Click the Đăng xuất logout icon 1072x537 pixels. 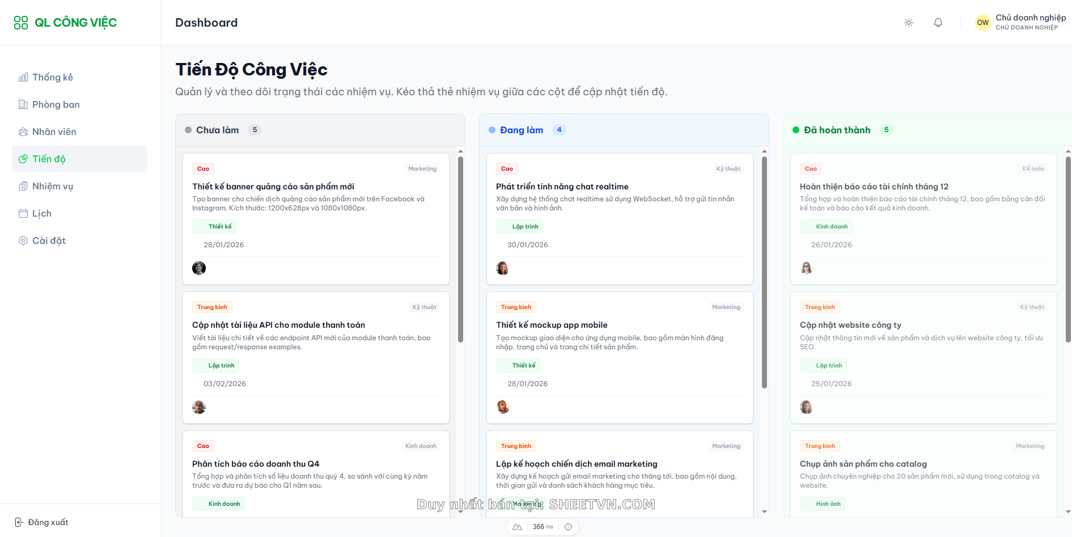[x=19, y=522]
